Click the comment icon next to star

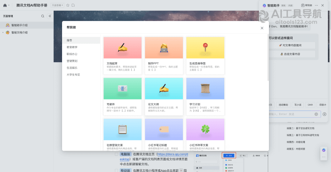pos(73,5)
